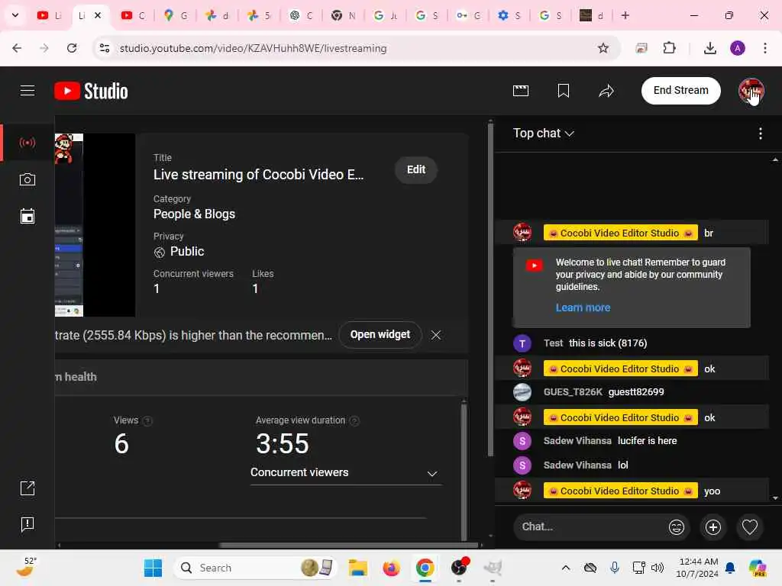Click the Live streaming of Cocobi Video title

pos(258,175)
